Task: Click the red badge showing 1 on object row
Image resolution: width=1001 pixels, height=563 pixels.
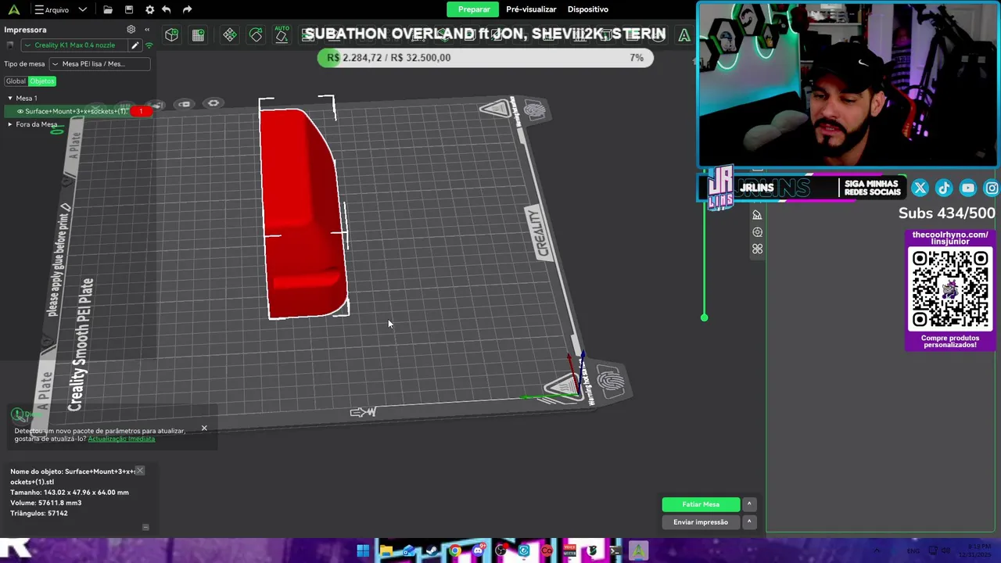Action: click(x=141, y=111)
